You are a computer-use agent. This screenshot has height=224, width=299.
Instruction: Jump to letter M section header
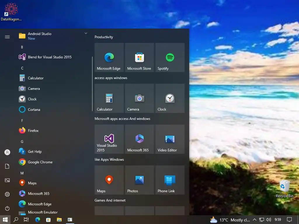pyautogui.click(x=22, y=173)
